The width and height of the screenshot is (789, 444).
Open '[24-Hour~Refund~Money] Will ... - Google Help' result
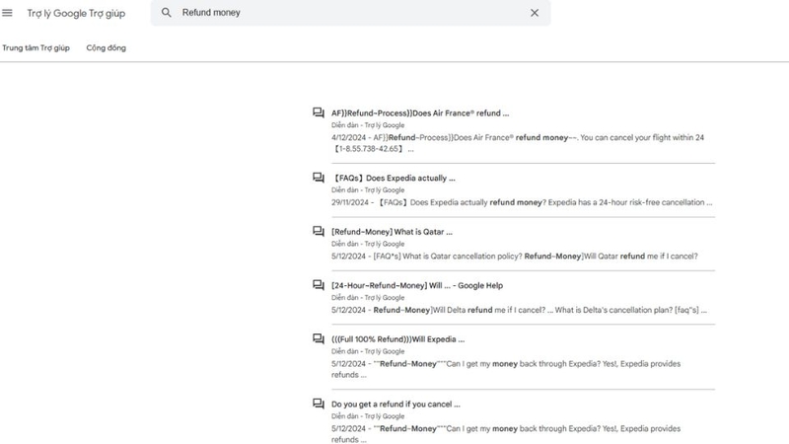pyautogui.click(x=417, y=285)
